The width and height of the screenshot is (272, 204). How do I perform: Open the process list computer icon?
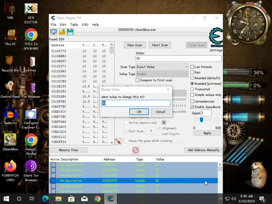point(54,32)
